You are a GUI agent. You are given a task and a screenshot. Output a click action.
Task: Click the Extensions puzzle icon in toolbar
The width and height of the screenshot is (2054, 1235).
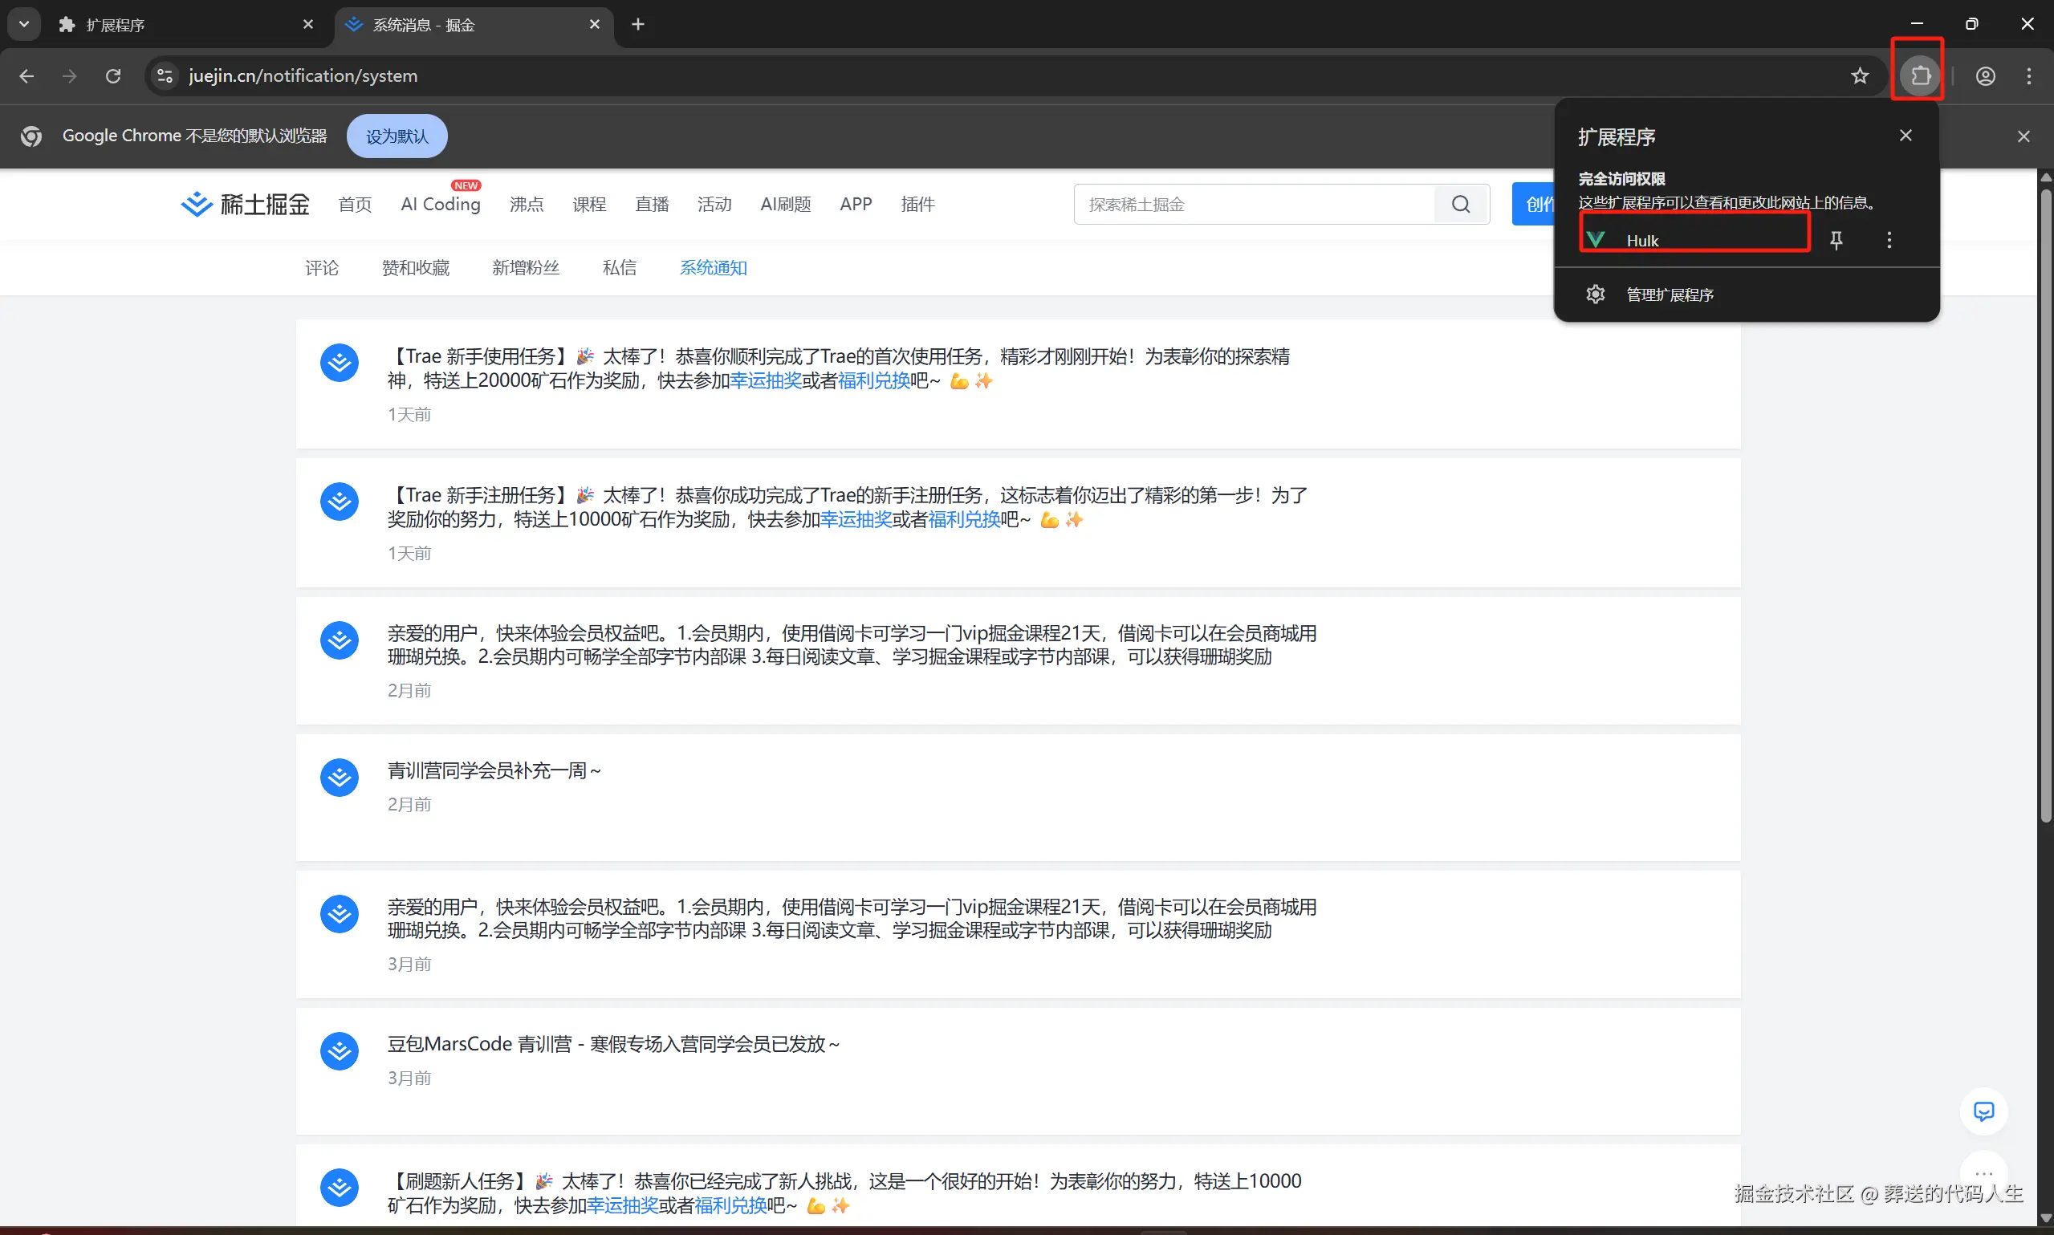(1919, 75)
